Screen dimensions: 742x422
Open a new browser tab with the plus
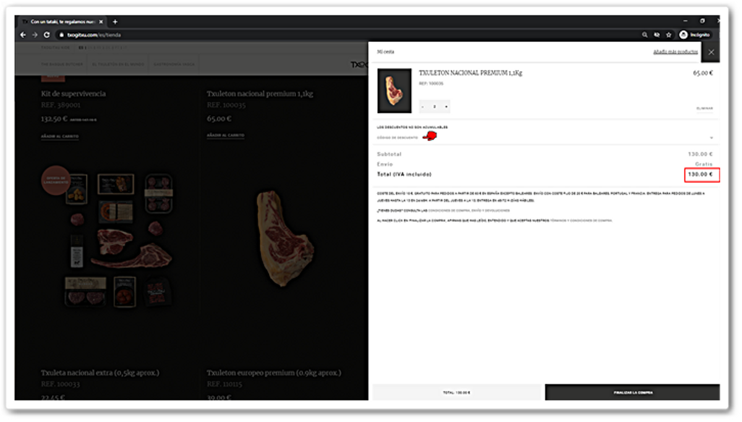(115, 22)
